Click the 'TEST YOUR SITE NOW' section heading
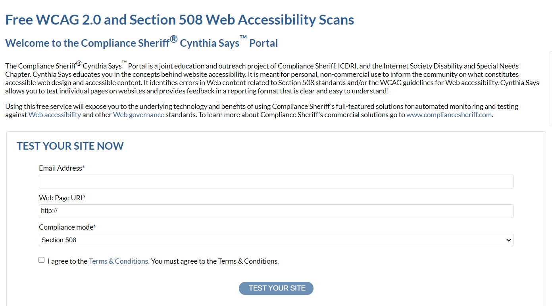Screen dimensions: 552x306 point(70,146)
